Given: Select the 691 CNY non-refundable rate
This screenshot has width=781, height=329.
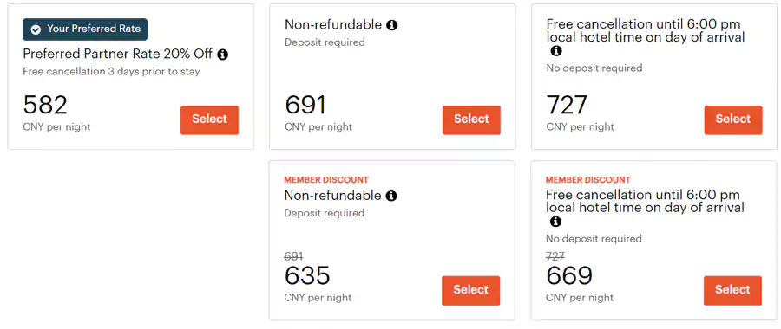Looking at the screenshot, I should click(x=471, y=119).
